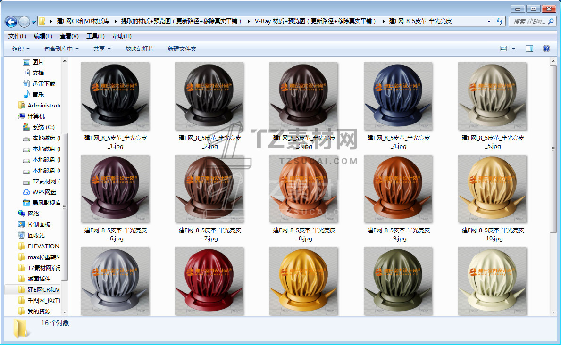
Task: Open the 共享 dropdown
Action: tap(102, 49)
